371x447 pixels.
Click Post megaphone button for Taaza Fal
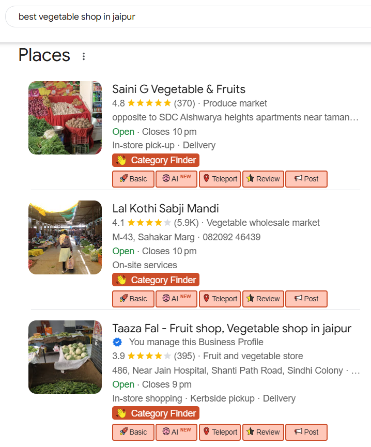[x=306, y=432]
